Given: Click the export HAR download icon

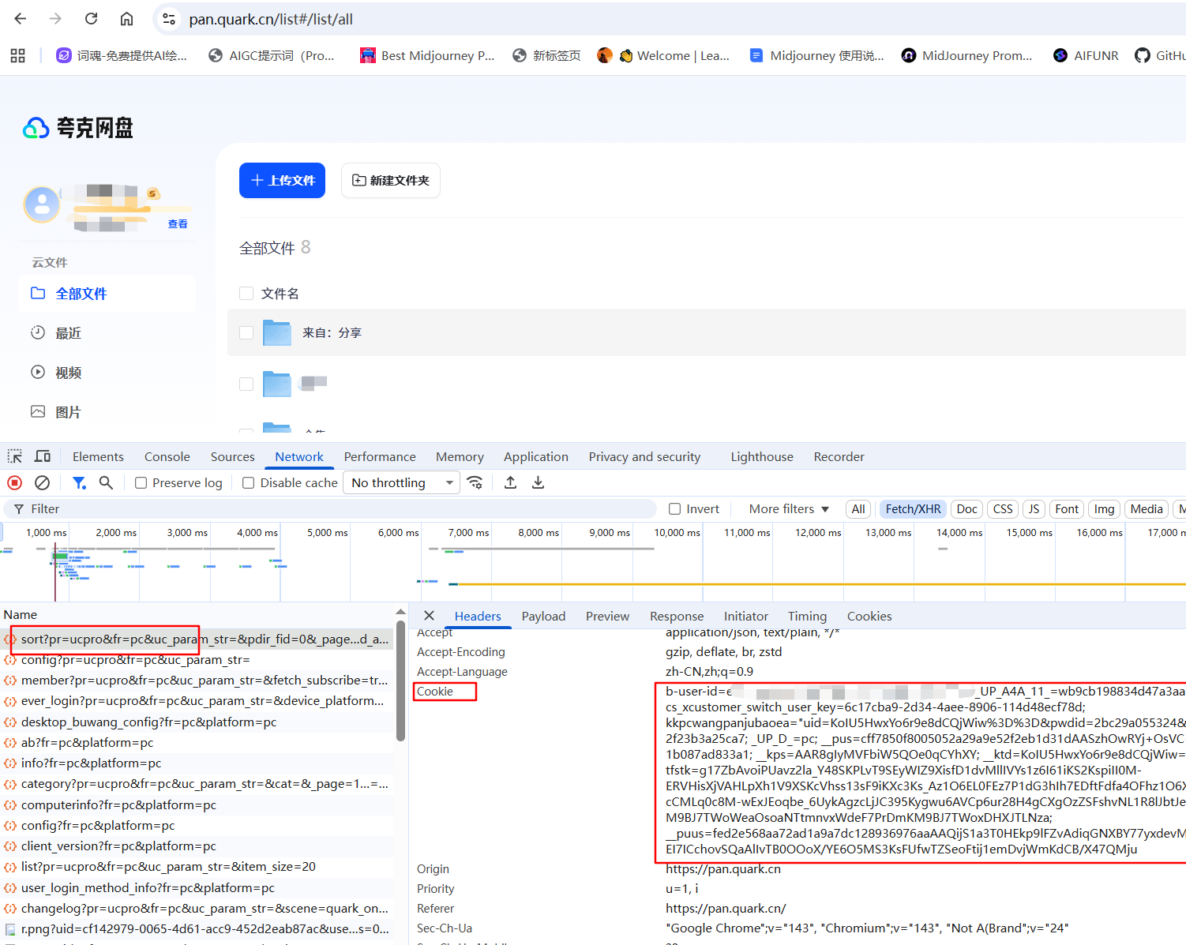Looking at the screenshot, I should pos(538,482).
